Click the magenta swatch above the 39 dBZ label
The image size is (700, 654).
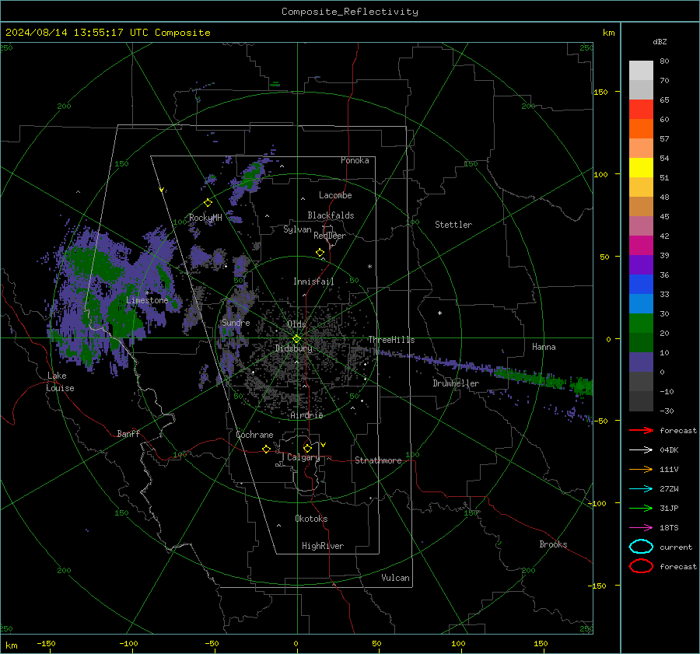pos(641,246)
